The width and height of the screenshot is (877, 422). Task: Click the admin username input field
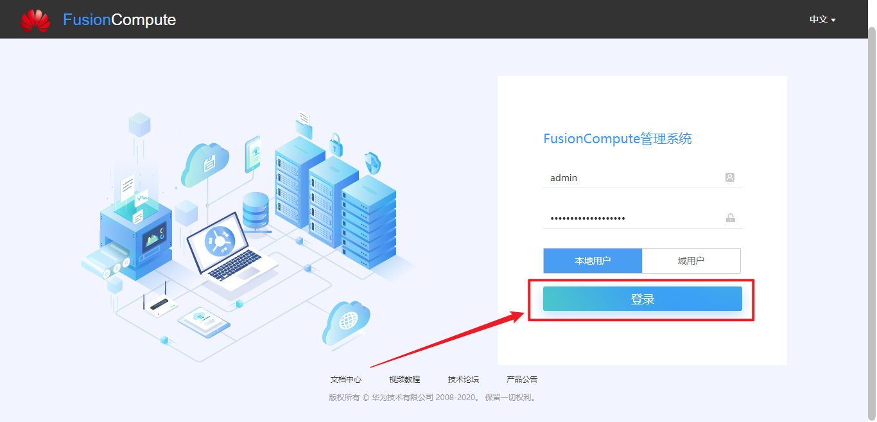[642, 178]
